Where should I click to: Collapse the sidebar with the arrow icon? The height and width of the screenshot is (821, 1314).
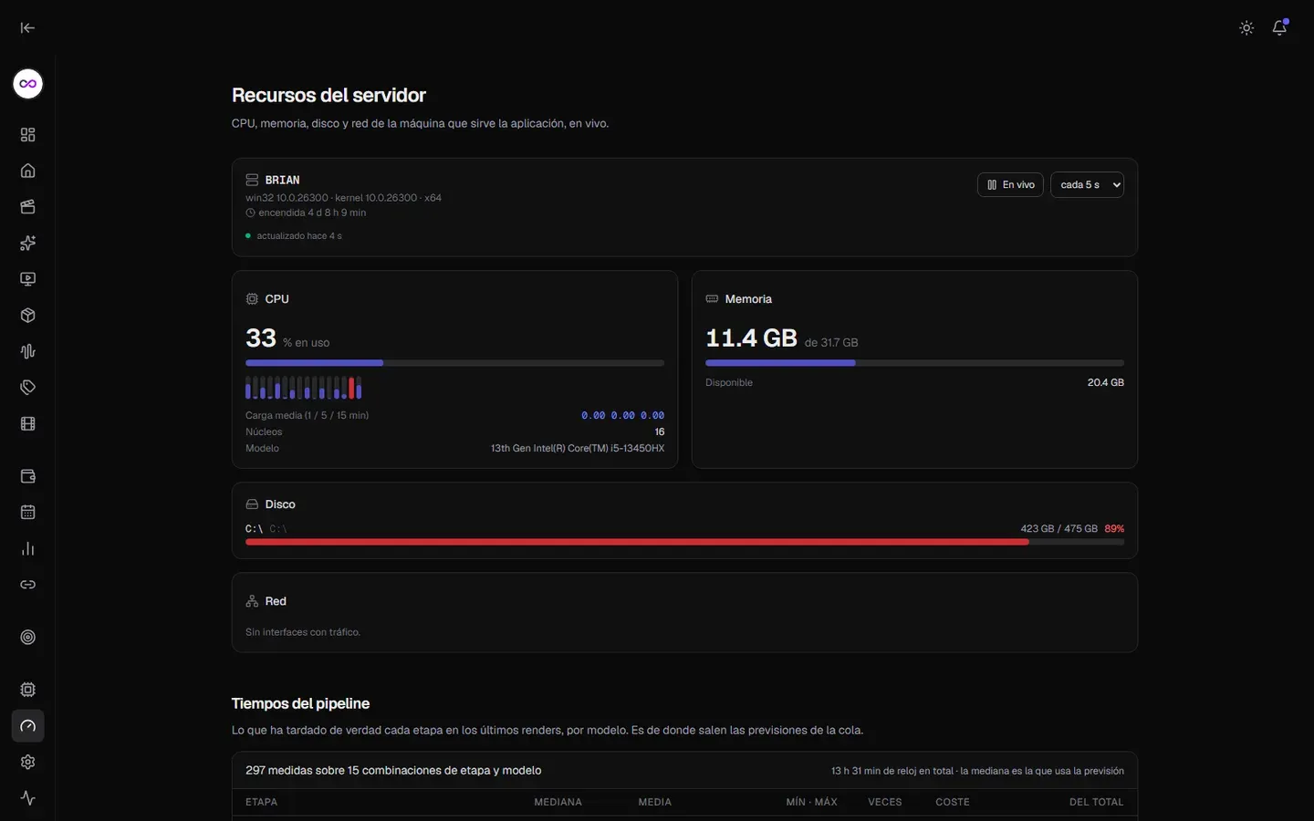coord(27,28)
